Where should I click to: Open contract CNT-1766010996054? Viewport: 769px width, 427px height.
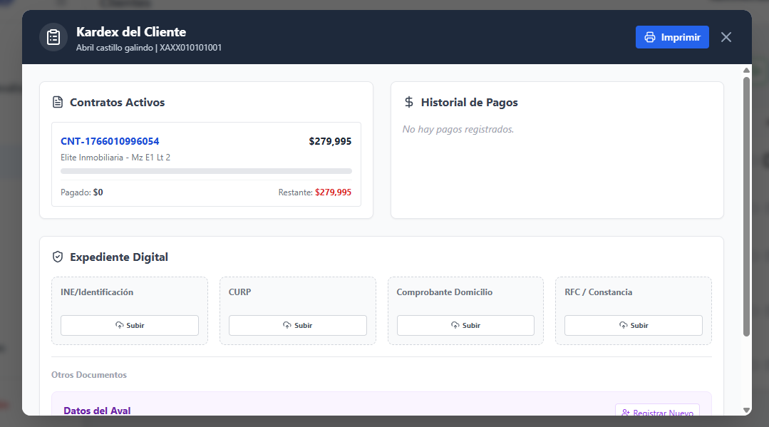click(x=110, y=141)
